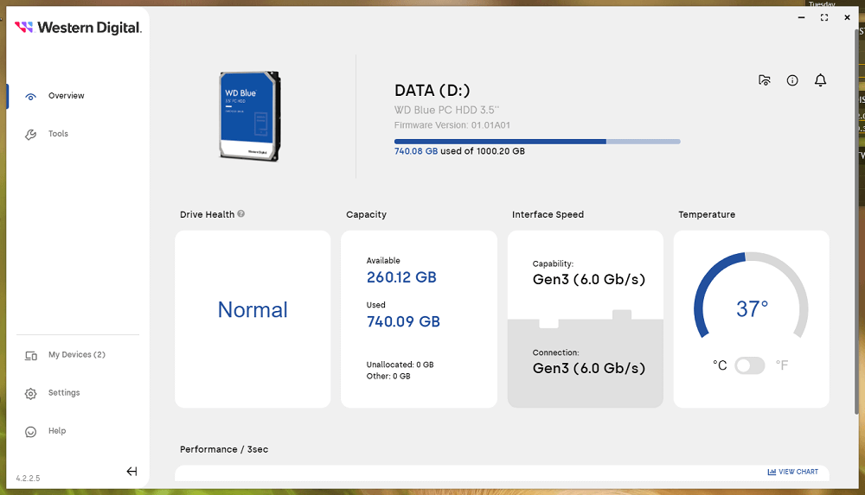Click the My Devices monitor icon
This screenshot has height=495, width=865.
pos(31,356)
